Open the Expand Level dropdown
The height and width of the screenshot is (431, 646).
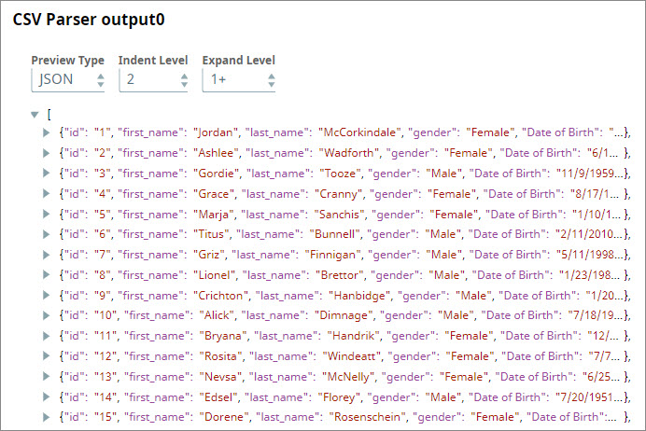click(x=239, y=80)
